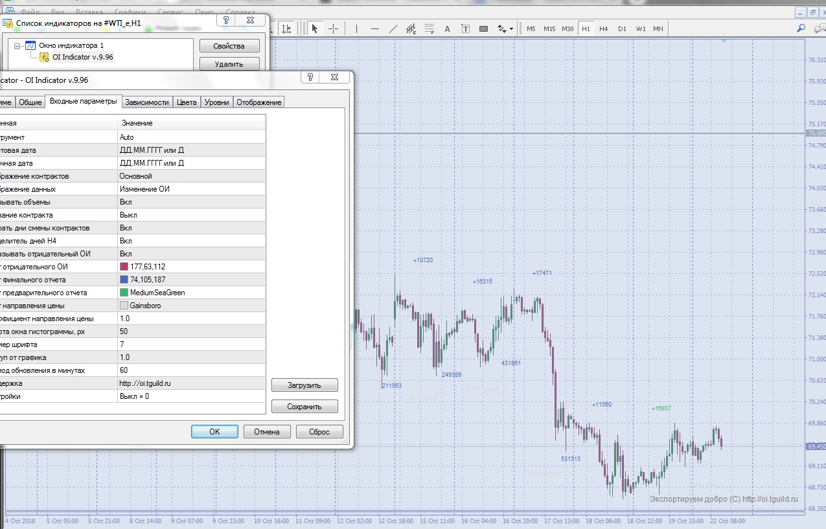Click the MediumSeaGreen color swatch
826x529 pixels.
pyautogui.click(x=124, y=293)
